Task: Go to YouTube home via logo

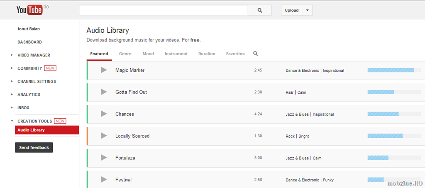Action: (x=29, y=10)
